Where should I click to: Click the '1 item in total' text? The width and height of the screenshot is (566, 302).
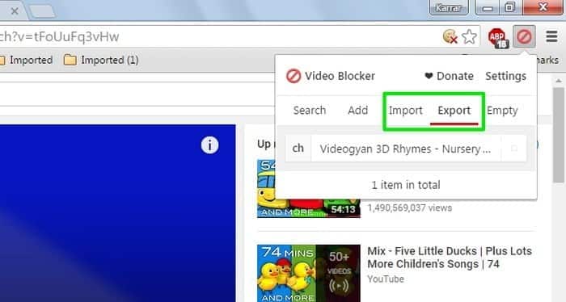(x=406, y=185)
